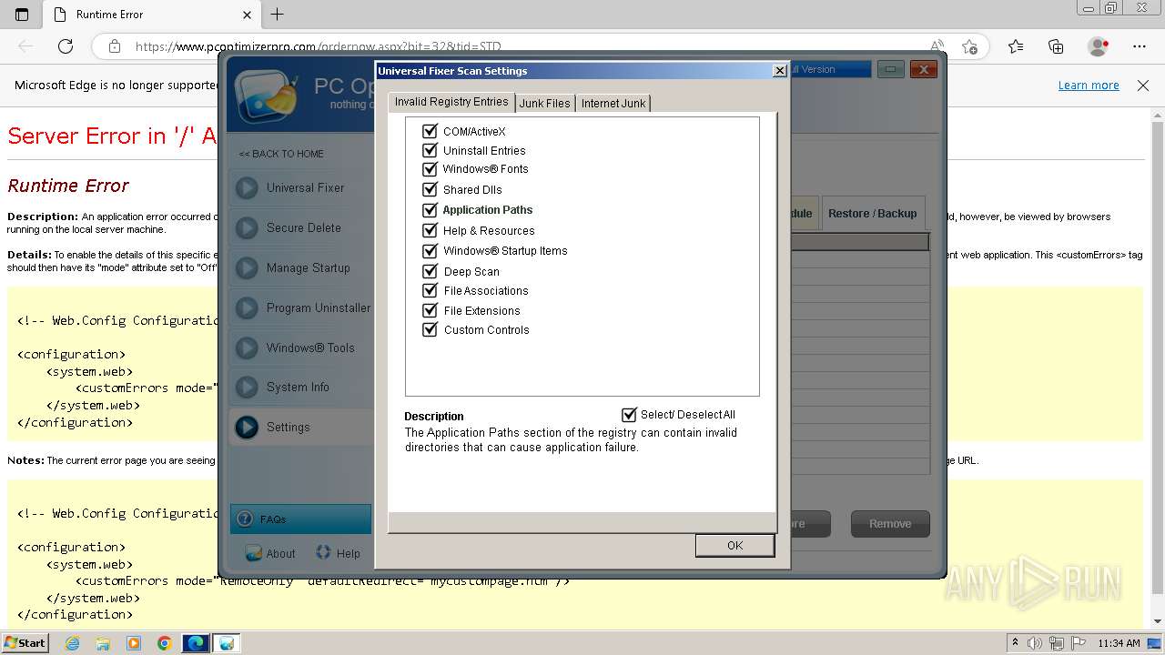Toggle Windows® Fonts checkbox
Image resolution: width=1165 pixels, height=655 pixels.
pos(431,169)
